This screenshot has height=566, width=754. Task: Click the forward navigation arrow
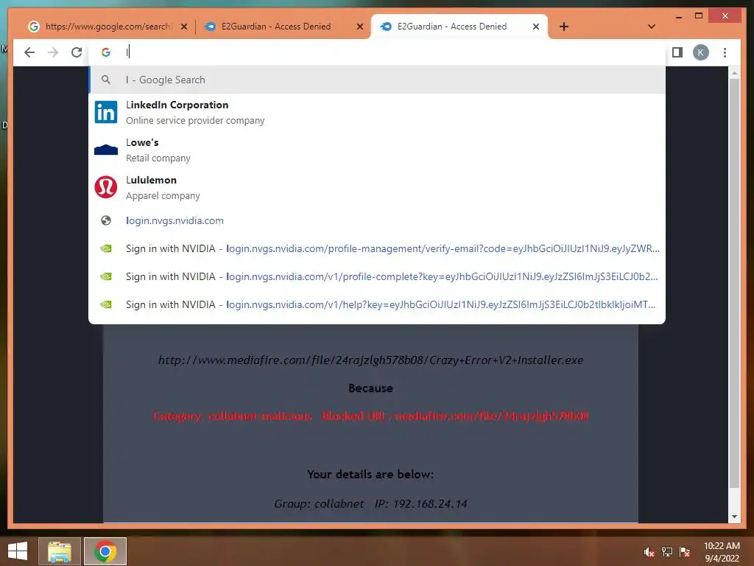tap(53, 52)
